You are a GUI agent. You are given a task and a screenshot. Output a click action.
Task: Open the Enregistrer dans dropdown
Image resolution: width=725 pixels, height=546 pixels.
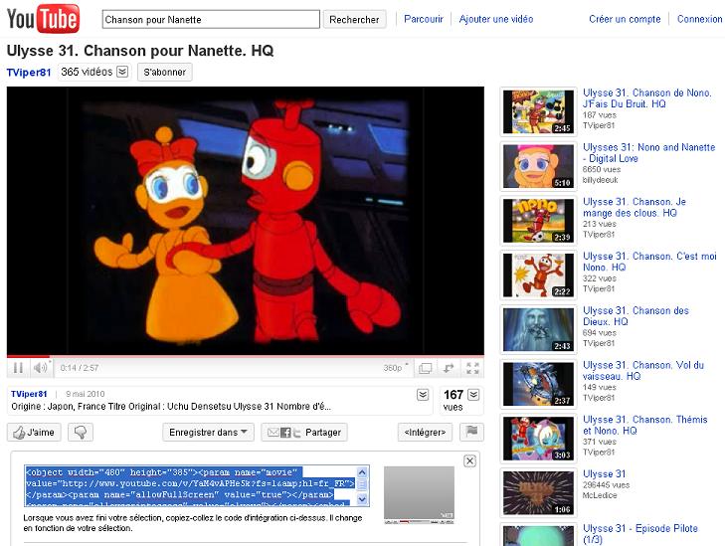coord(208,433)
